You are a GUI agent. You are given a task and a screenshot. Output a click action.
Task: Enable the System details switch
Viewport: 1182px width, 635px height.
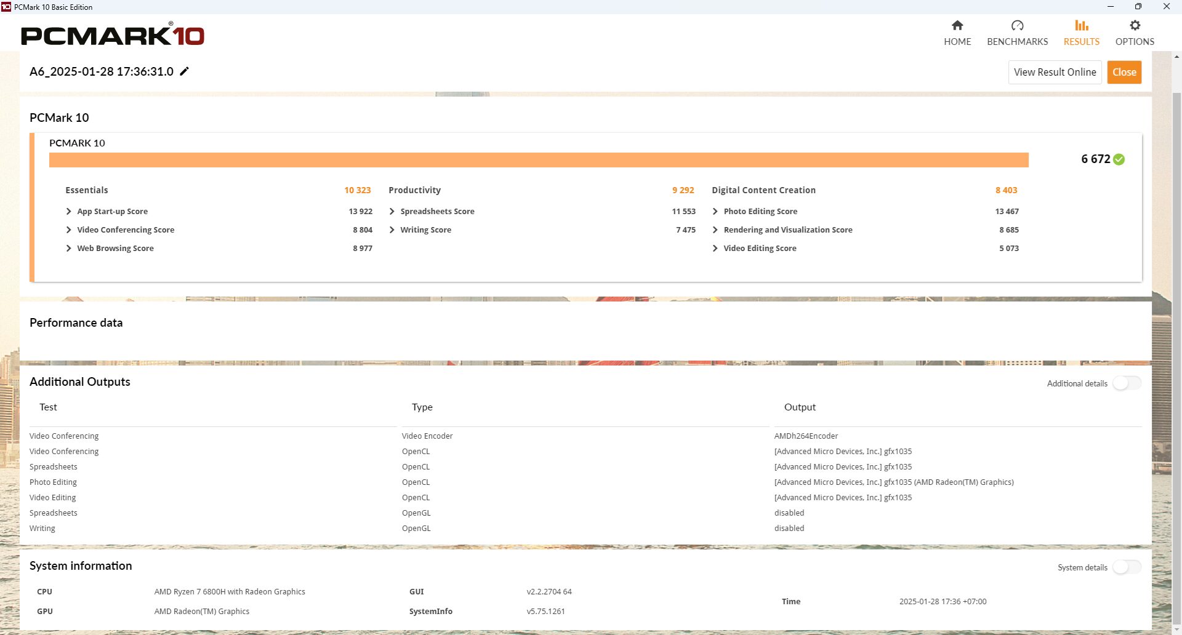pos(1127,567)
